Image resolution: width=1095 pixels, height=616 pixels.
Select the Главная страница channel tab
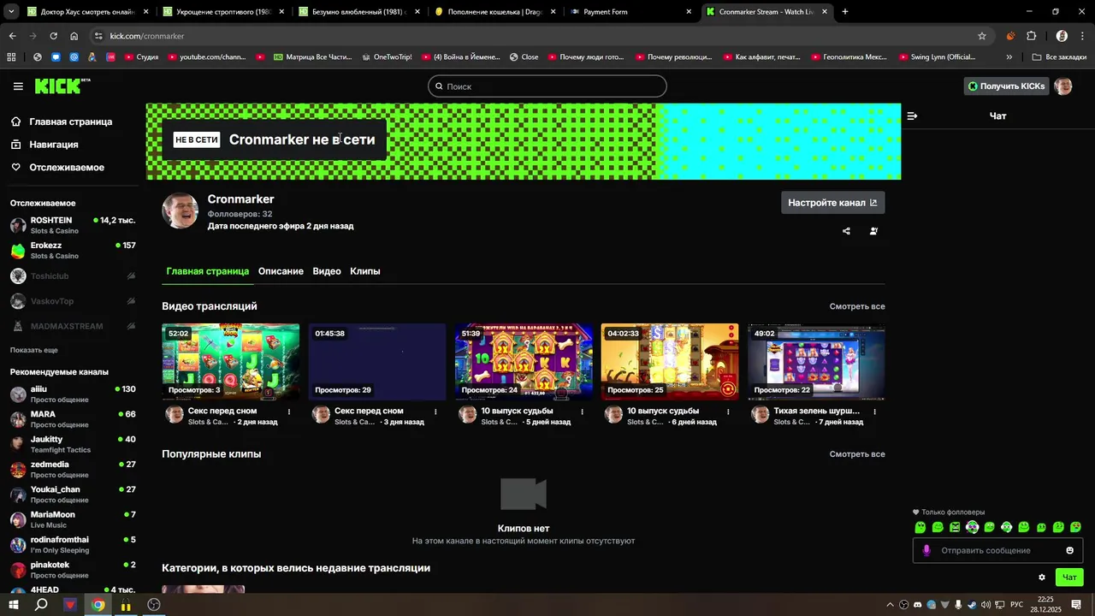[x=208, y=271]
